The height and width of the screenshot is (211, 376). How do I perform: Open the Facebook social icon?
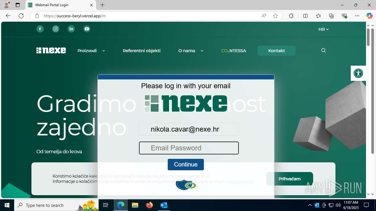(40, 29)
